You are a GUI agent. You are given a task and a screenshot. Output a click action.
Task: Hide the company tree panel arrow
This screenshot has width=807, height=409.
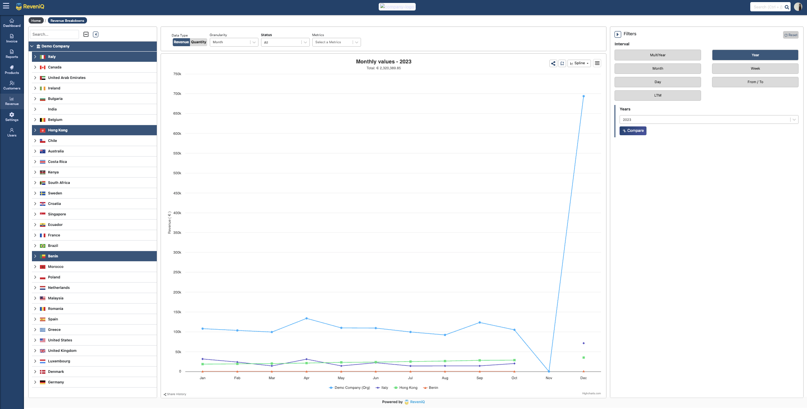[x=96, y=34]
